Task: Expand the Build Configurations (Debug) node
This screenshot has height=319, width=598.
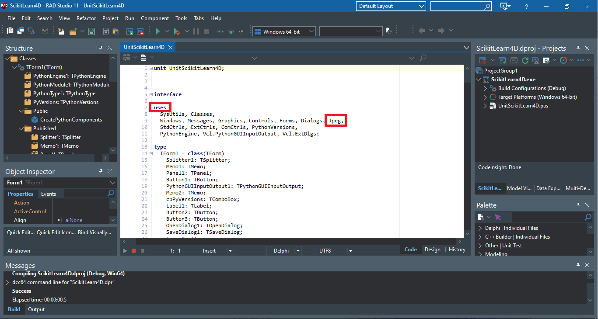Action: 486,88
